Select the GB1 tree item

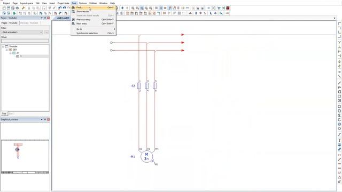(14, 50)
